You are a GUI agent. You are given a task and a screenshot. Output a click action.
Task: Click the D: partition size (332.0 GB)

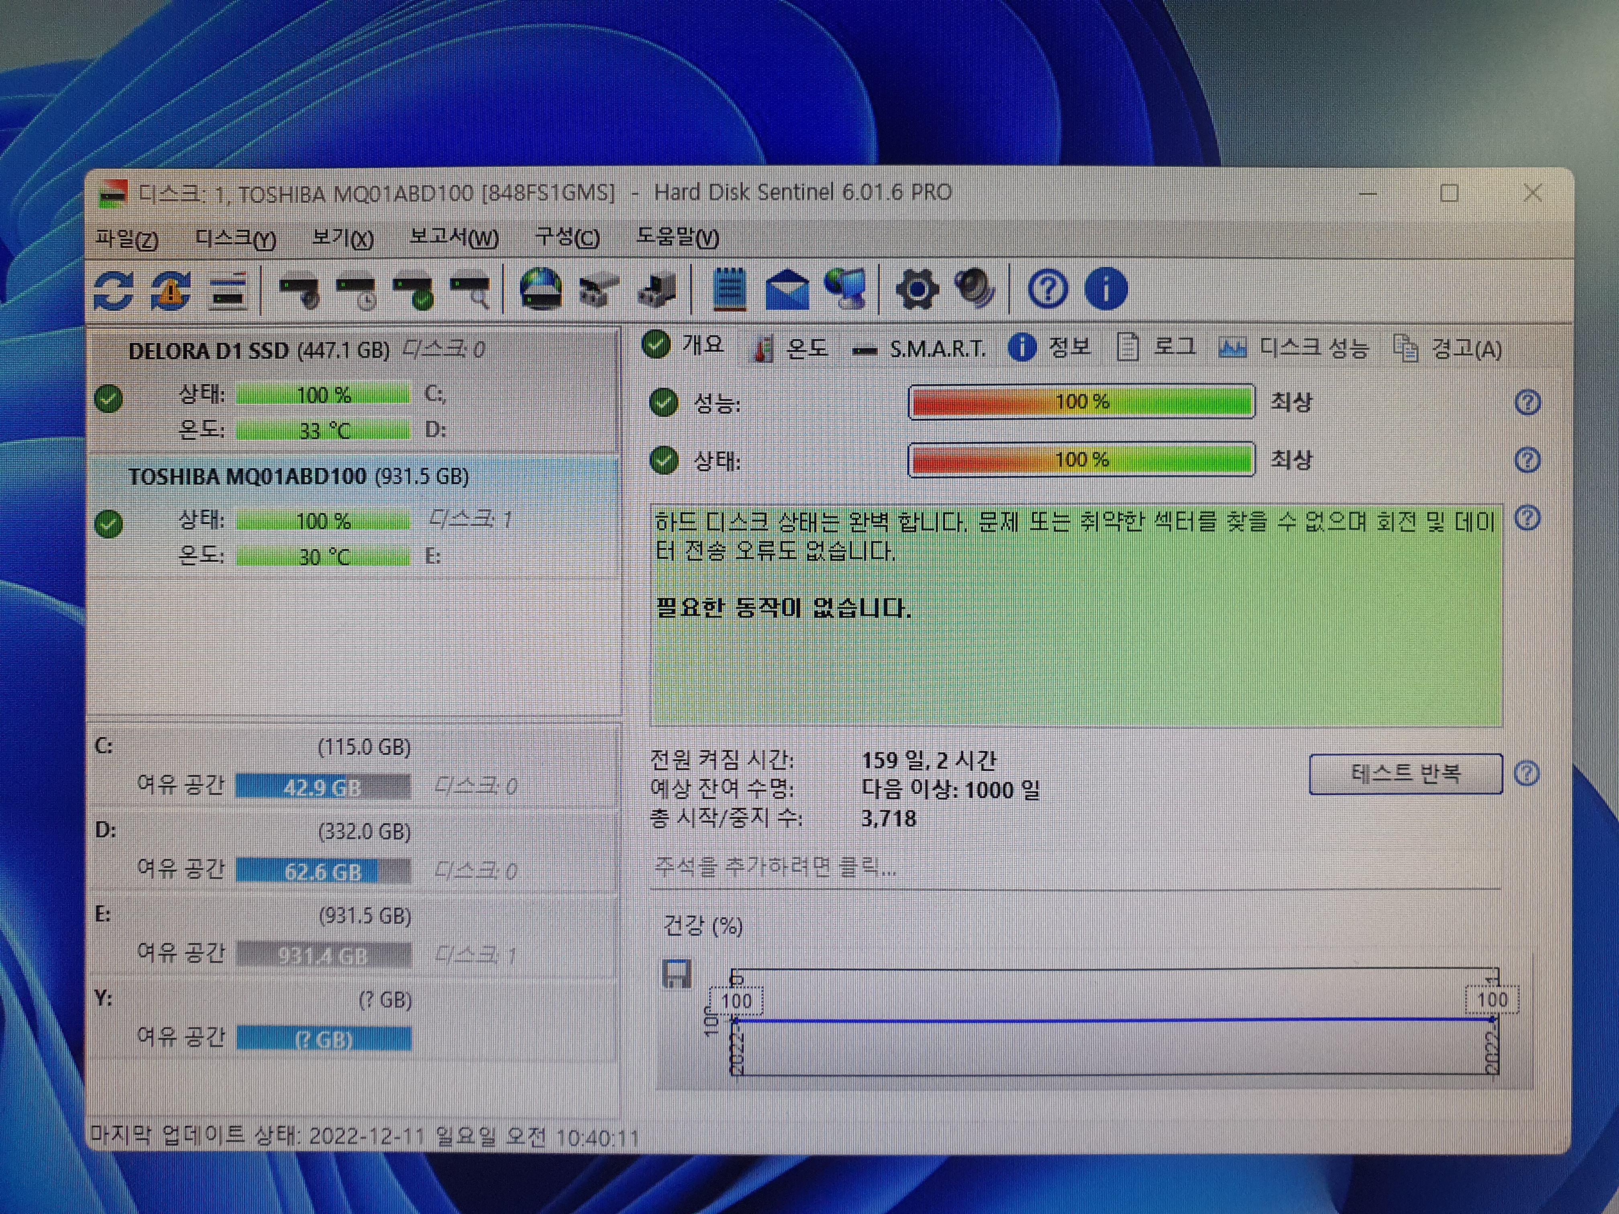[x=364, y=831]
